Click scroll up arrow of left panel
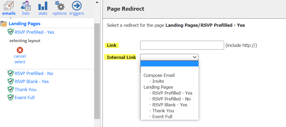The width and height of the screenshot is (286, 127). pyautogui.click(x=97, y=2)
